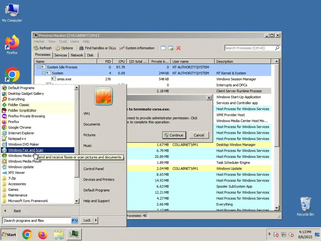Click the red X terminate window icon

coord(178,48)
